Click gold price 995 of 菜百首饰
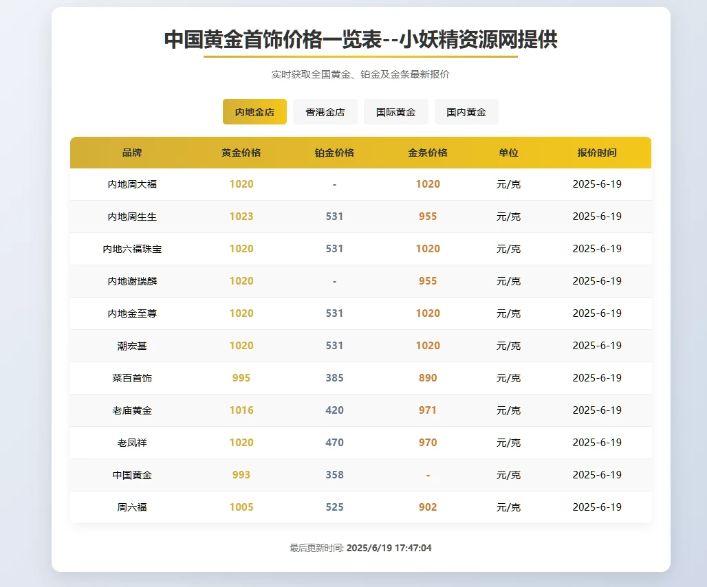The width and height of the screenshot is (707, 587). 241,378
